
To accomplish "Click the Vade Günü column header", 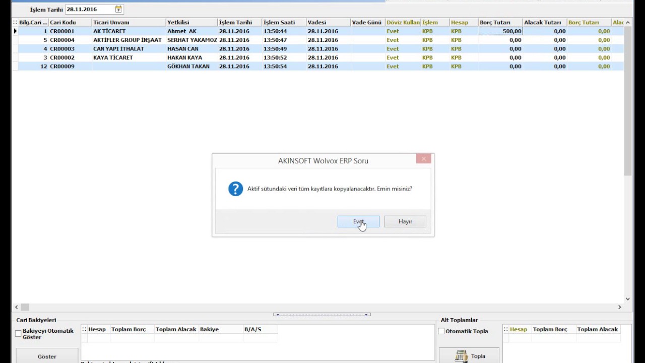I will pyautogui.click(x=367, y=22).
